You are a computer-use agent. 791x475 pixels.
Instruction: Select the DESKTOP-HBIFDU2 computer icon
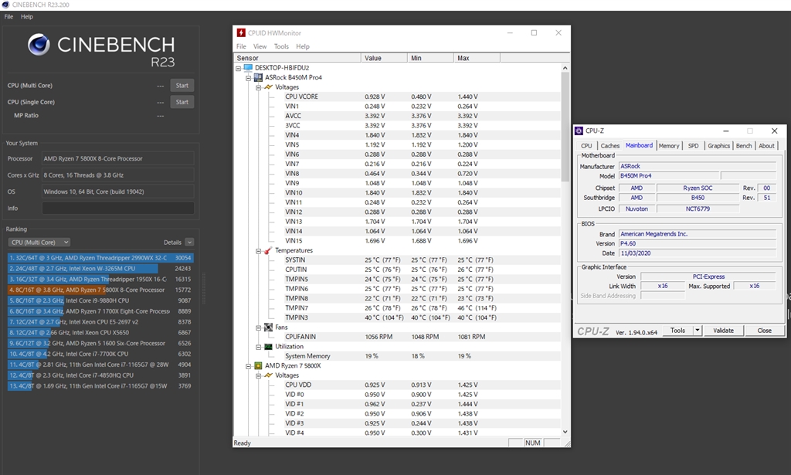249,67
